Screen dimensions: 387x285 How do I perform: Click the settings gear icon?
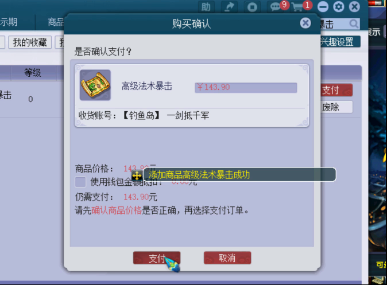(338, 7)
